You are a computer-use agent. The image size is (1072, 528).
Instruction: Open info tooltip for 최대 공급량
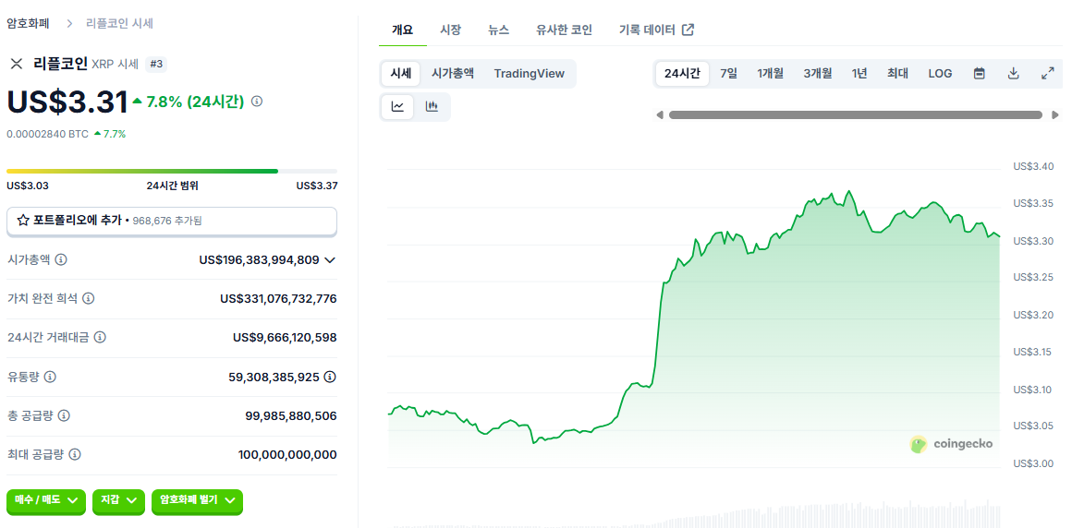click(x=75, y=454)
